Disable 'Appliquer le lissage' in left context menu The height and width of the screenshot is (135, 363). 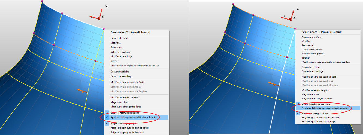tap(135, 117)
